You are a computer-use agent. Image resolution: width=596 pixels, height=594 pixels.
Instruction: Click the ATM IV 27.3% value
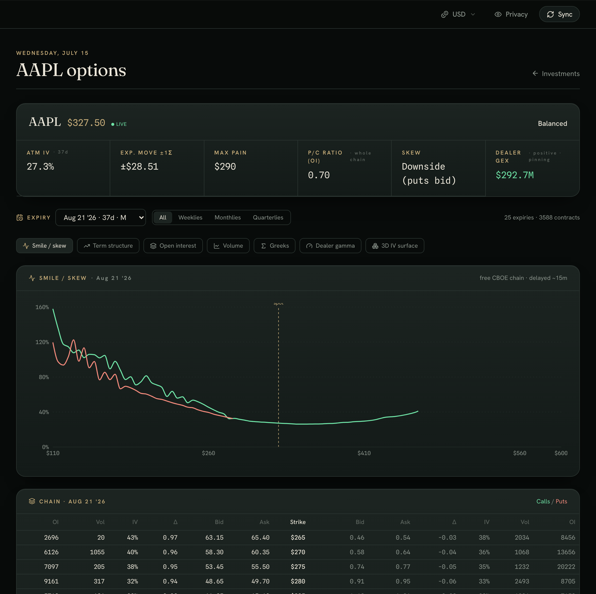[41, 166]
